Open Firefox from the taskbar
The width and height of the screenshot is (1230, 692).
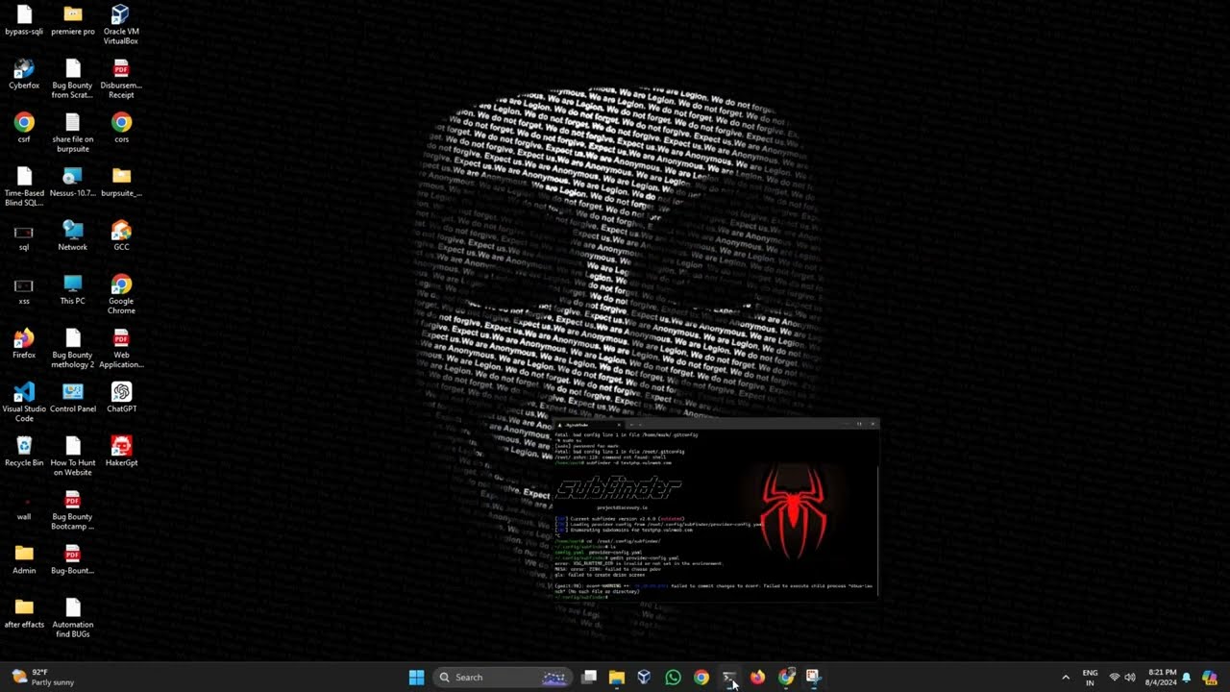pos(757,678)
